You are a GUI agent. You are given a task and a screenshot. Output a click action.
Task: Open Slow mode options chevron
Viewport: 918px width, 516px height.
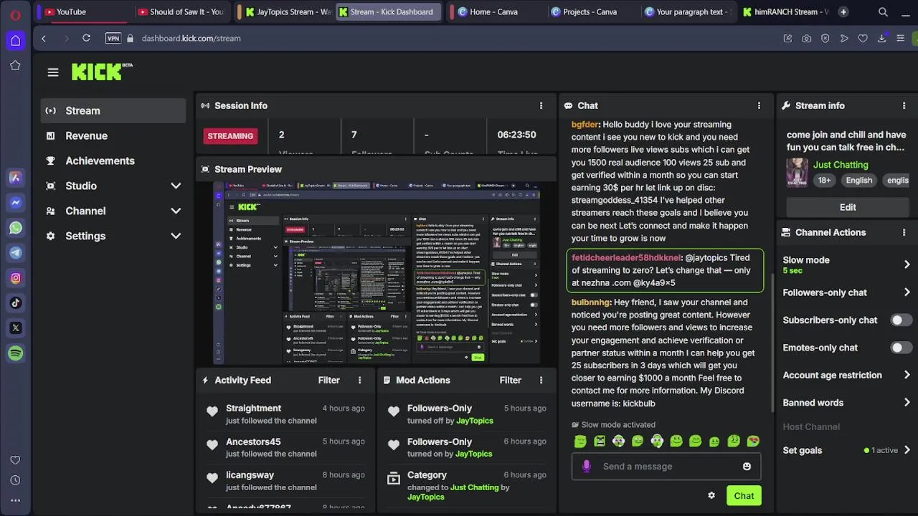pos(907,264)
